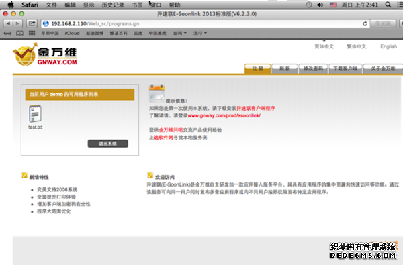This screenshot has width=403, height=265.
Task: Click the 增加客户端加密狗安全性 list item
Action: click(x=64, y=204)
